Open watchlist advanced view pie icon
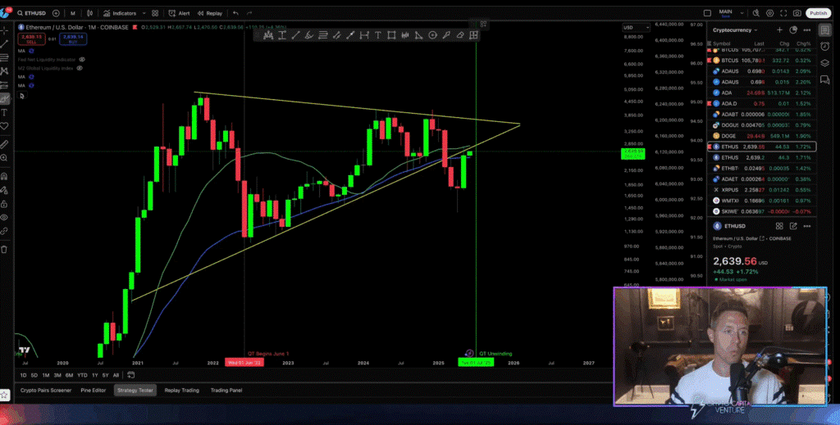Image resolution: width=840 pixels, height=425 pixels. point(793,30)
